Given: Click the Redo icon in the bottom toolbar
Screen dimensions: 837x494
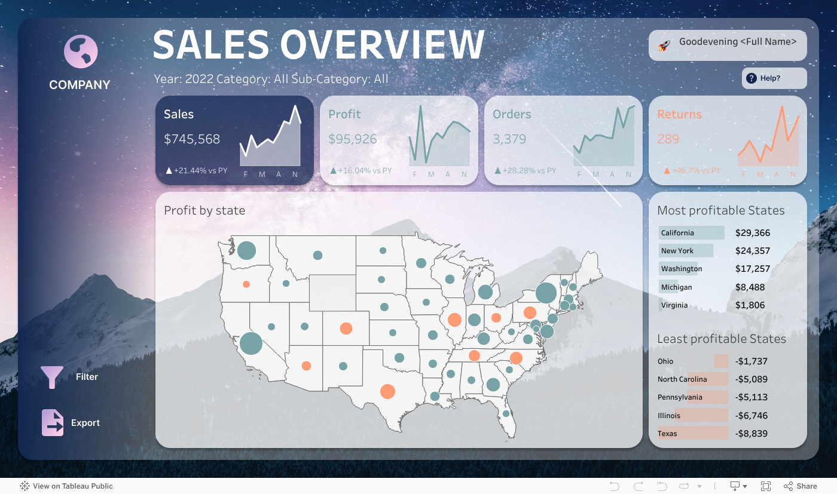Looking at the screenshot, I should pyautogui.click(x=638, y=486).
